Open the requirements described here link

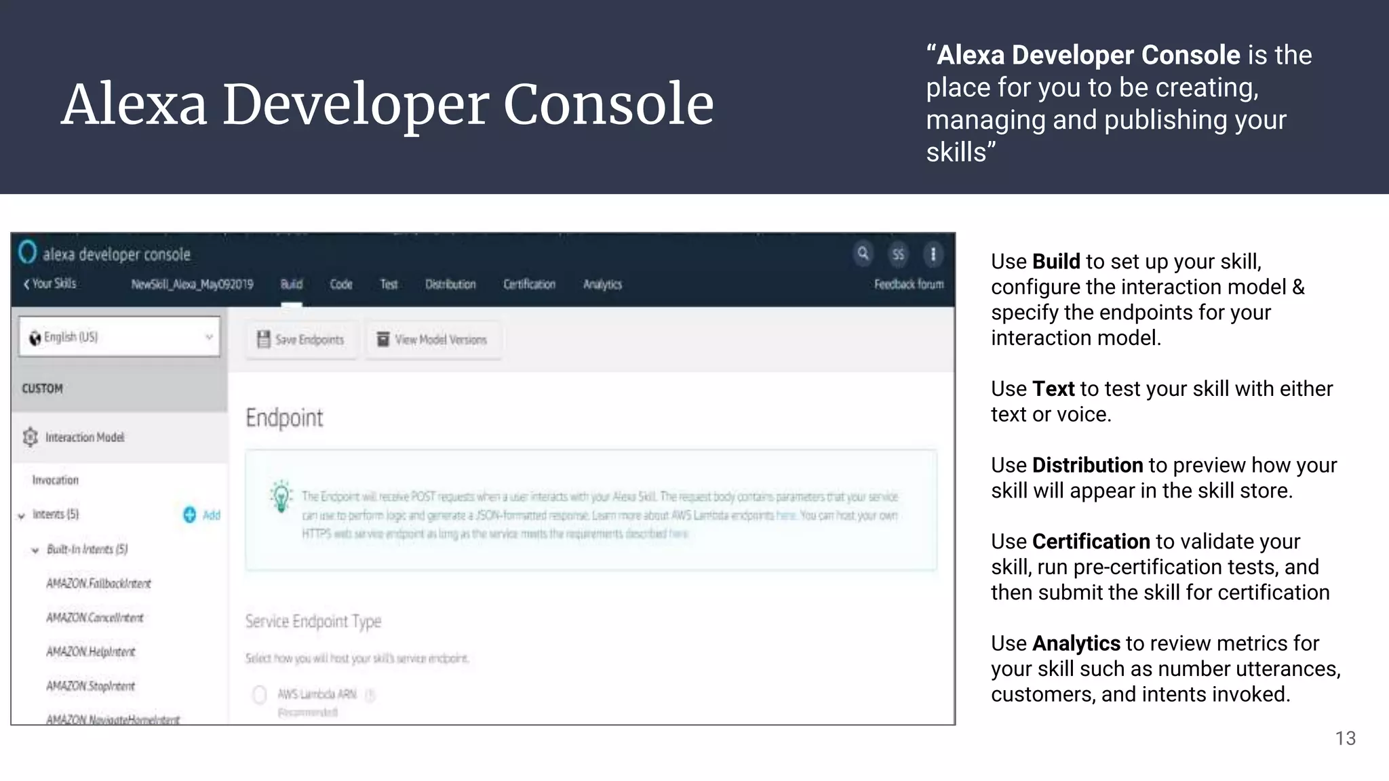[x=678, y=534]
